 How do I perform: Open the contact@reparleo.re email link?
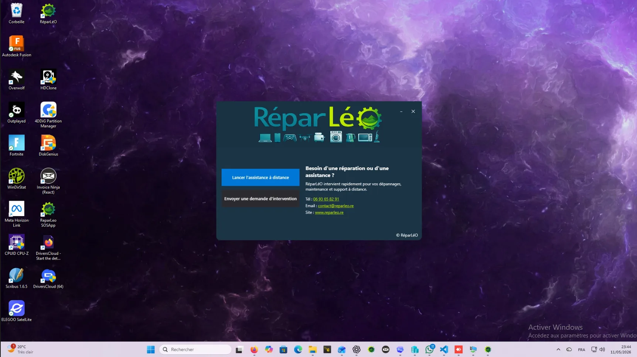point(335,206)
